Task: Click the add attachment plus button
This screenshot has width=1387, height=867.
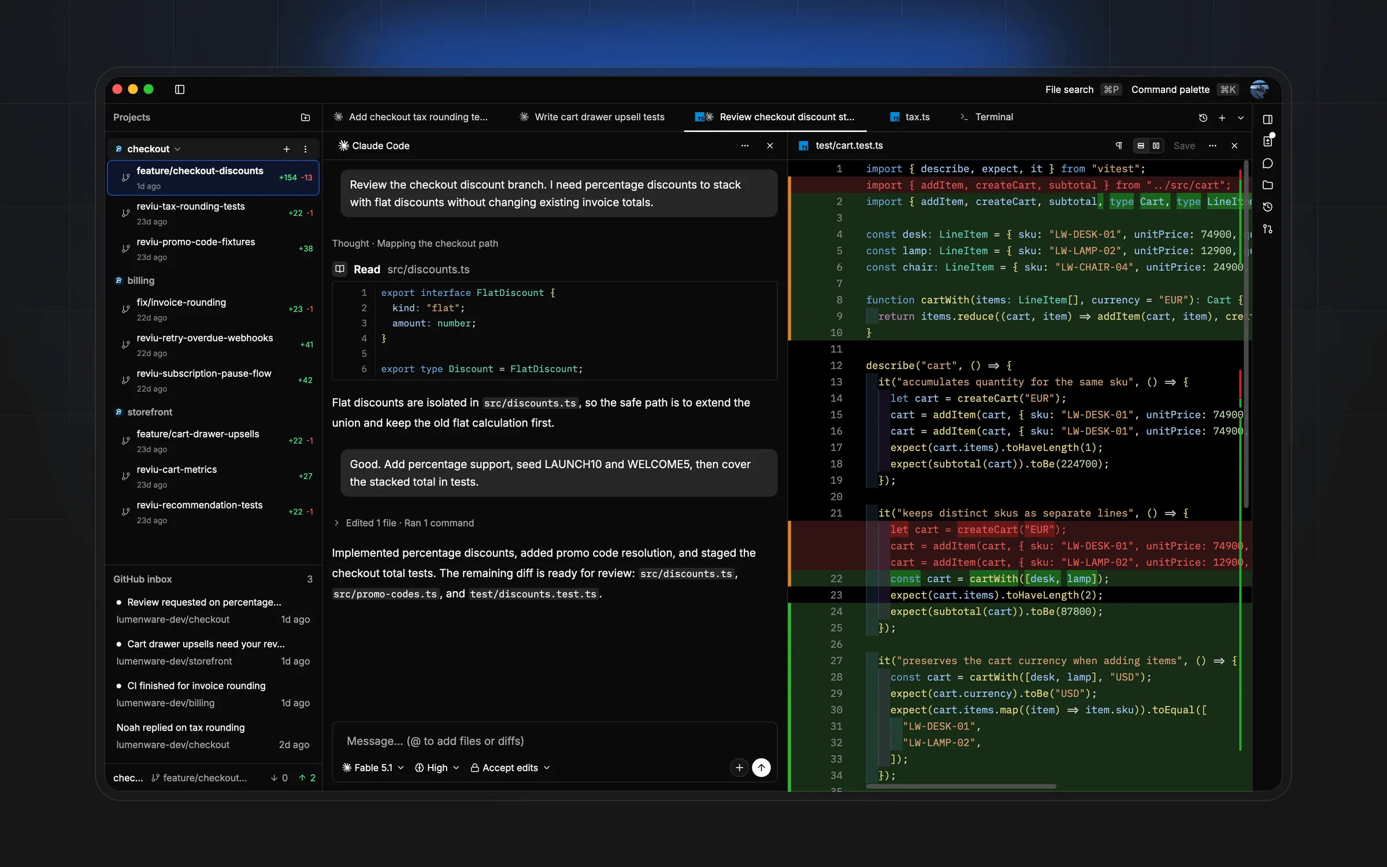Action: click(739, 768)
